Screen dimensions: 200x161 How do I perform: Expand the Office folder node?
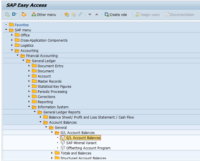(x=12, y=35)
